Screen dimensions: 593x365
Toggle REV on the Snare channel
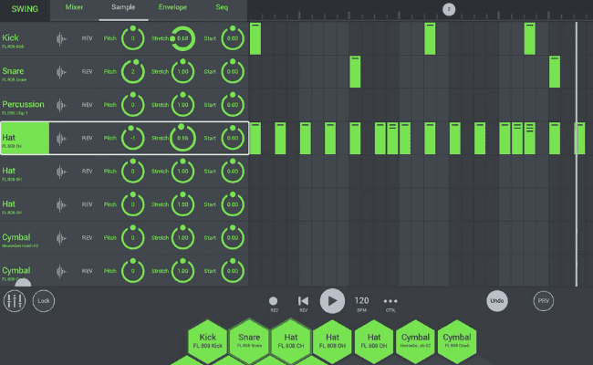coord(87,72)
